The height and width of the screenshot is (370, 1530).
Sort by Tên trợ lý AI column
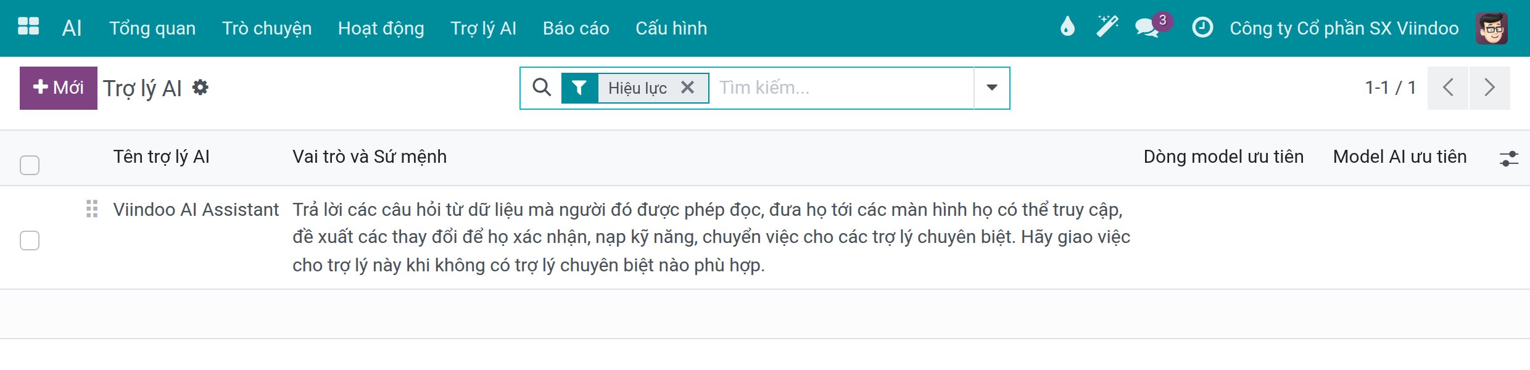(x=161, y=157)
